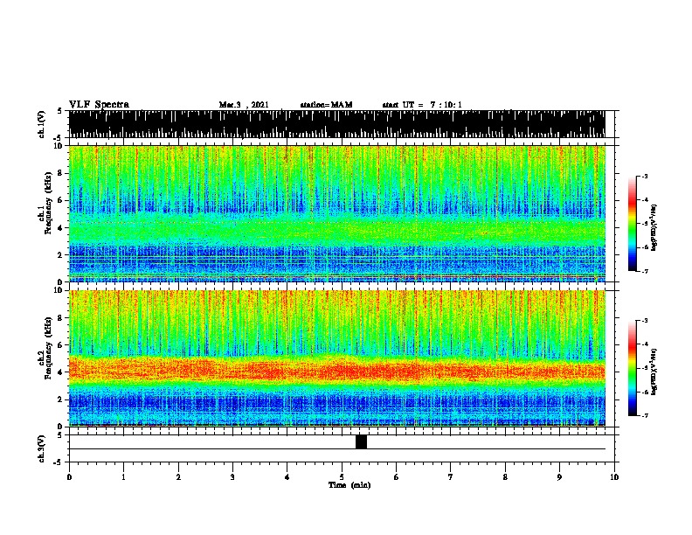Click ch.1 frequency axis tick label "4"

61,228
